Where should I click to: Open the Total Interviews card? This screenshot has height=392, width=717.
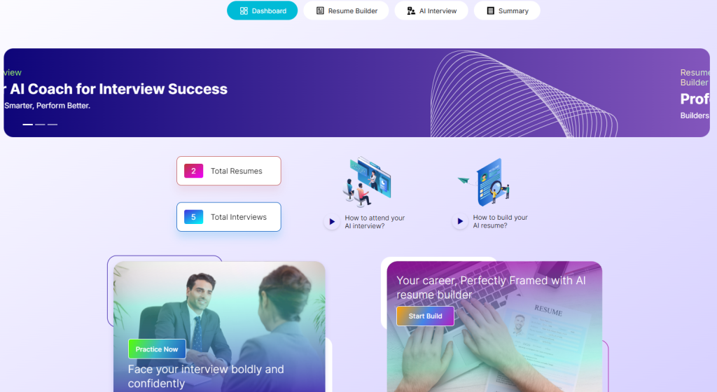click(x=229, y=217)
